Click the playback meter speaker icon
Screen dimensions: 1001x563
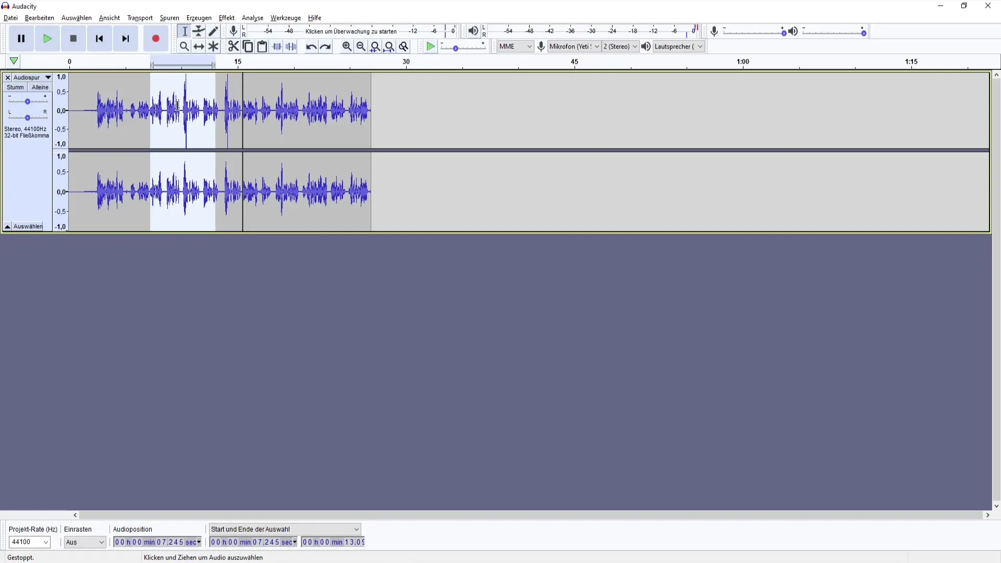(473, 31)
